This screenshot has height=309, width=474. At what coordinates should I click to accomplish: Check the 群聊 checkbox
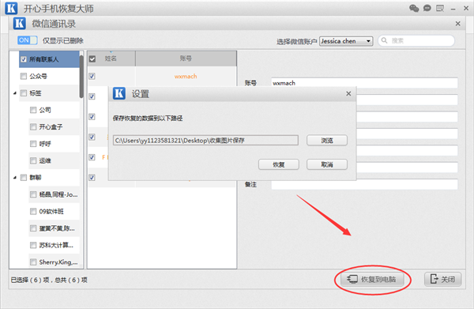coord(24,178)
